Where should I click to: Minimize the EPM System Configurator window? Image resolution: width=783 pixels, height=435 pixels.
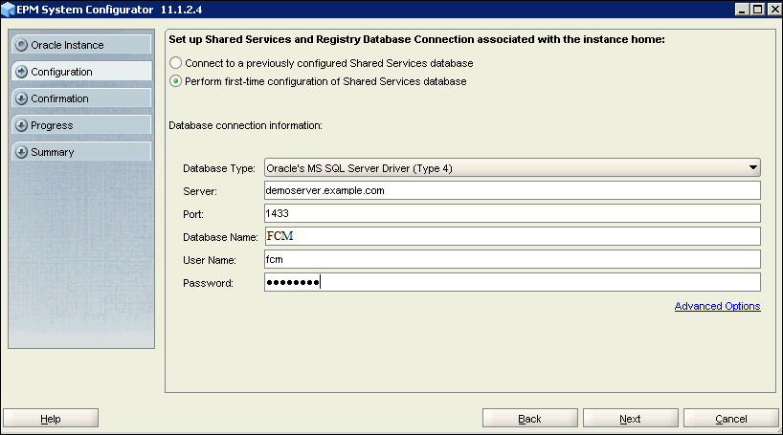(x=742, y=10)
